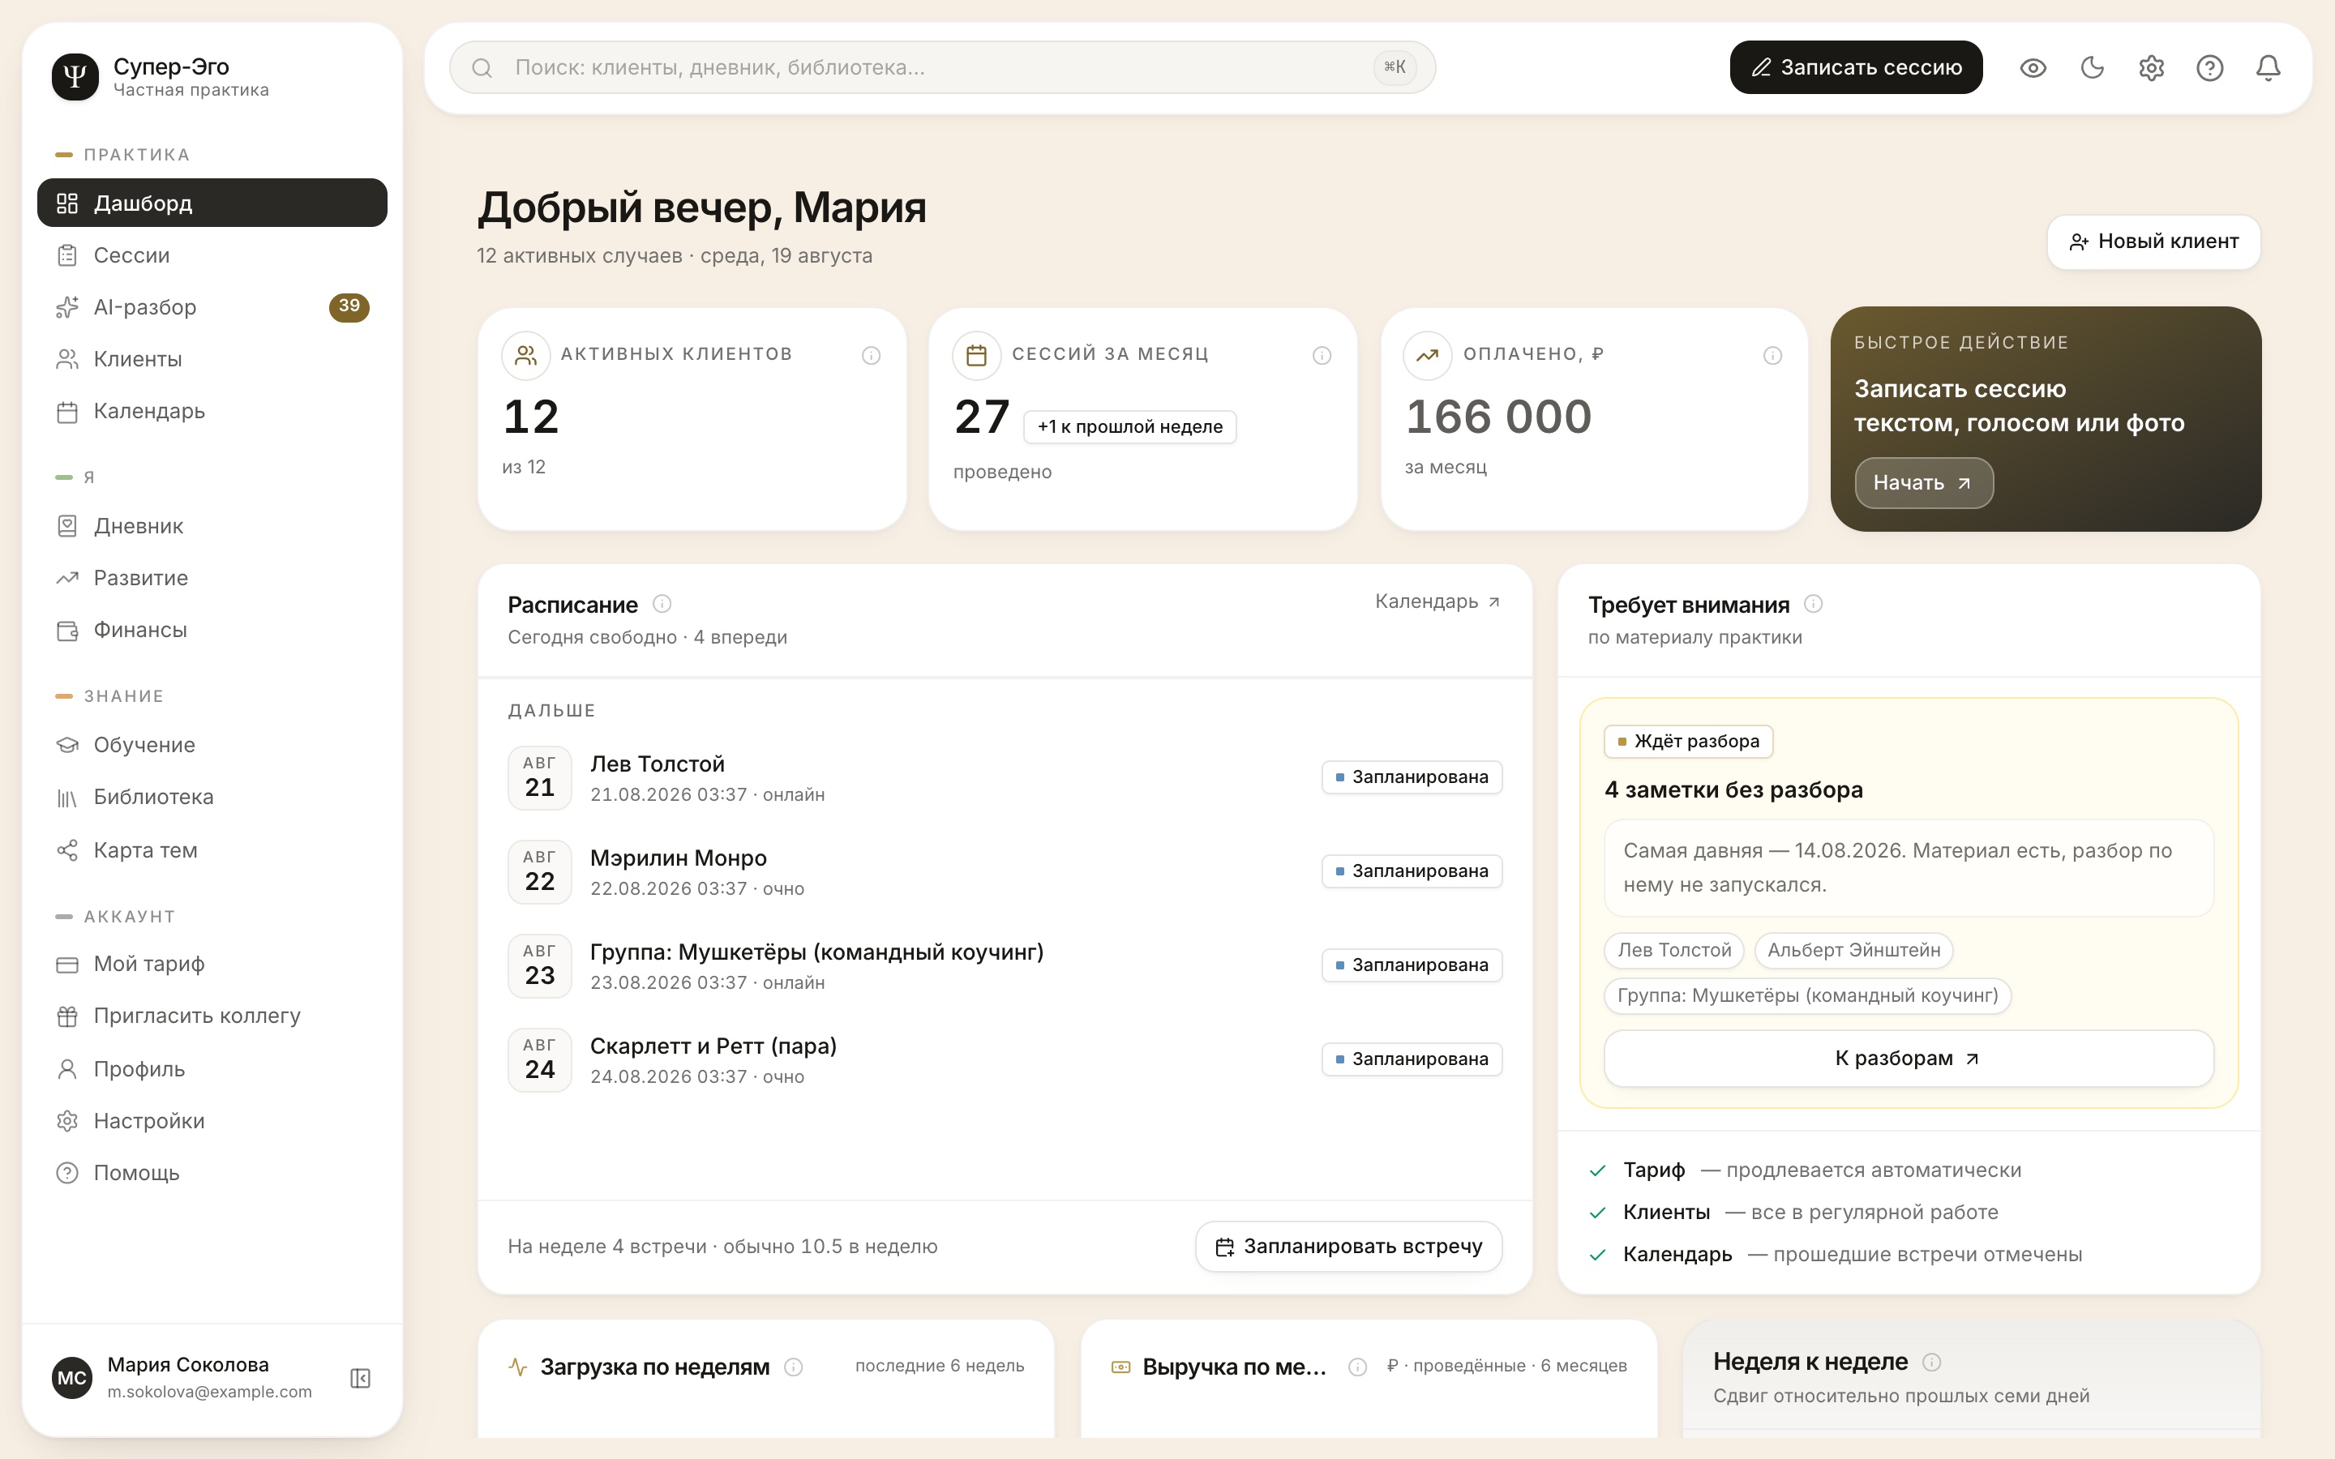The image size is (2335, 1459).
Task: Click Мария Соколова profile name
Action: coord(188,1364)
